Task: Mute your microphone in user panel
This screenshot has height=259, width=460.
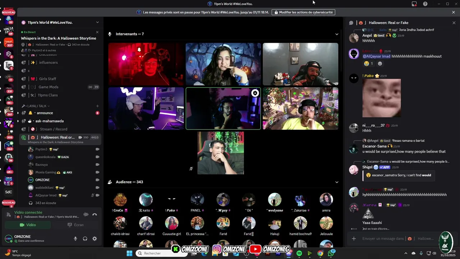Action: [x=75, y=238]
